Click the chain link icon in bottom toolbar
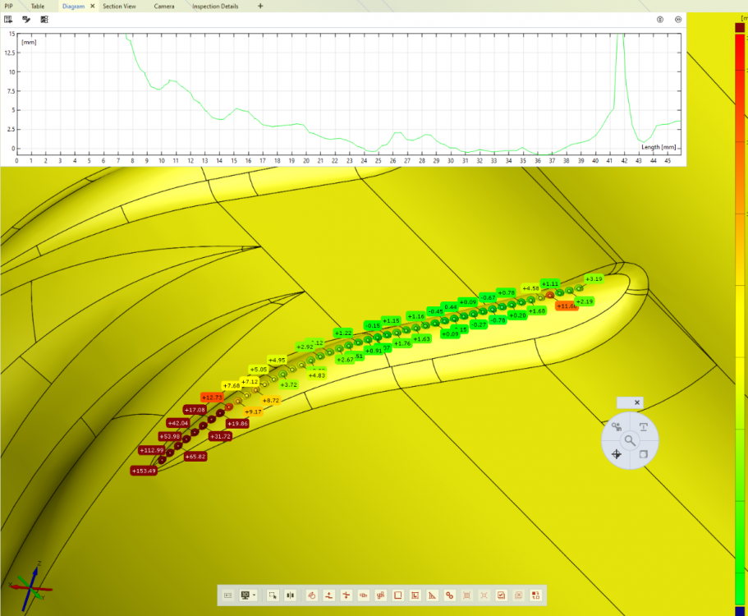 [x=449, y=595]
